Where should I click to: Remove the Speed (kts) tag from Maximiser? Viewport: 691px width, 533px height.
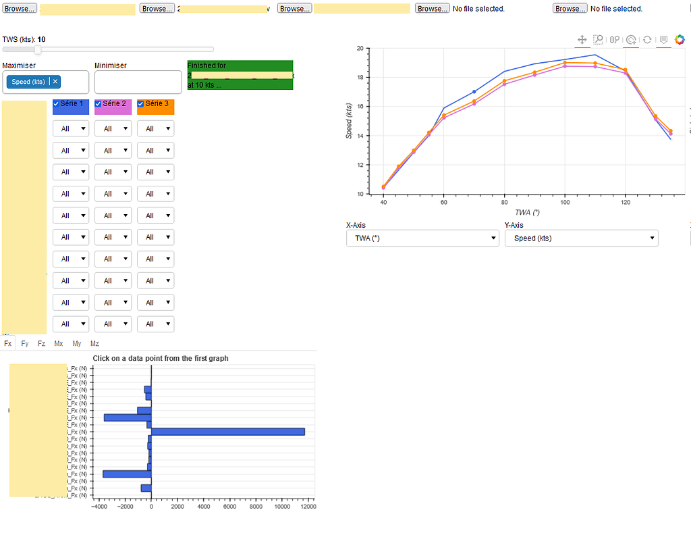[x=55, y=81]
